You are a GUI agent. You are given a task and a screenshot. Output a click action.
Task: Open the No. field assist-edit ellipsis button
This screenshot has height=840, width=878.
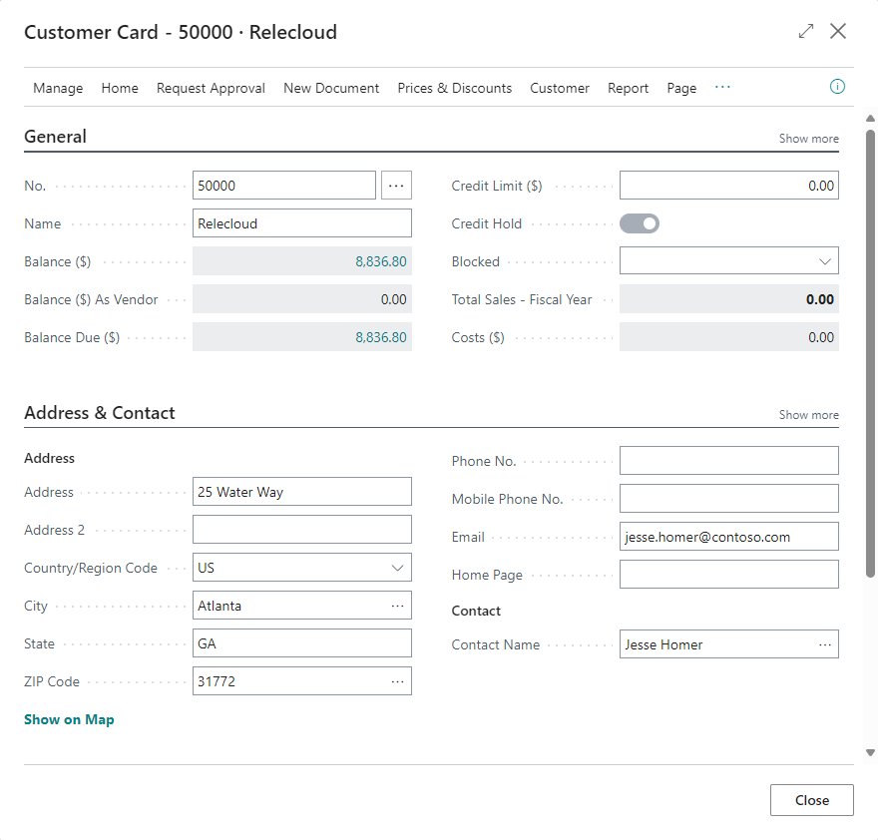click(396, 186)
